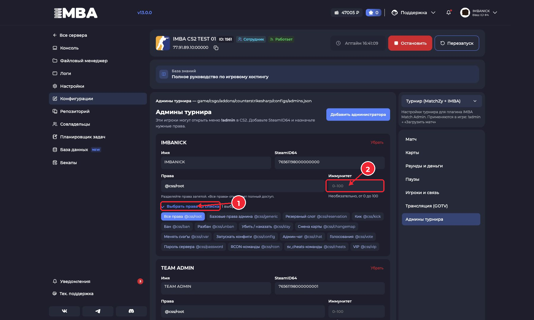Viewport: 534px width, 320px height.
Task: Click the IMBA logo
Action: tap(76, 13)
